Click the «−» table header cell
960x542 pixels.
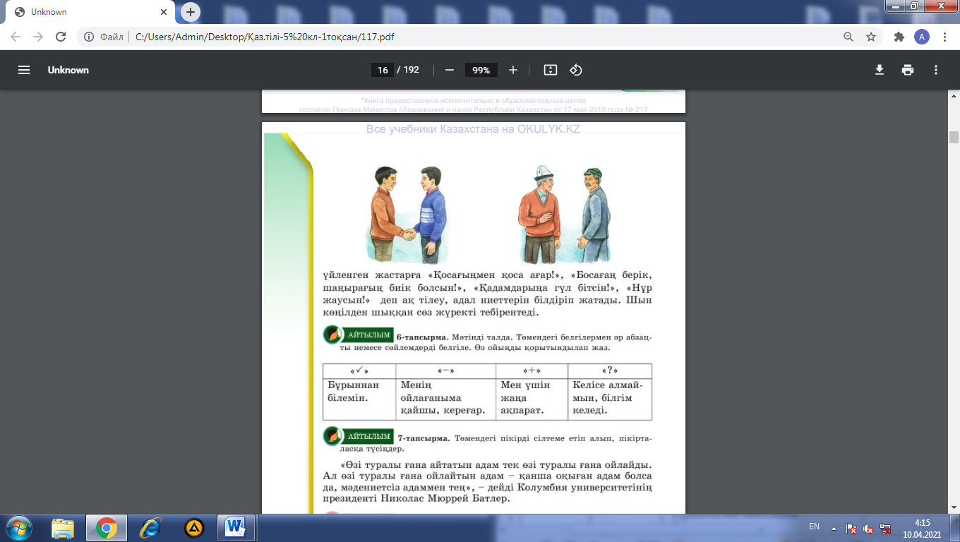[x=446, y=371]
